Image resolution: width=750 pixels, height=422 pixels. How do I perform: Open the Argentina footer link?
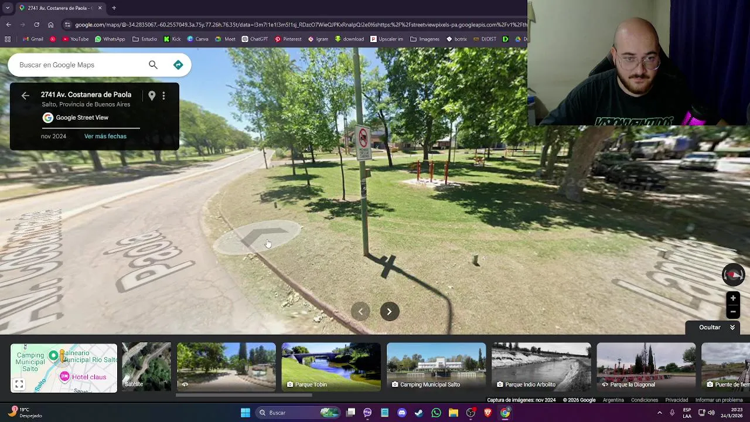pyautogui.click(x=613, y=400)
